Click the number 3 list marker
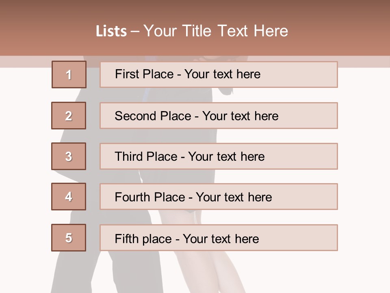The height and width of the screenshot is (293, 390). 69,156
